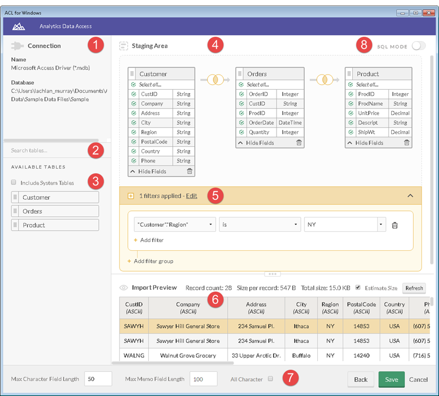Select Orders in Available Tables
Viewport: 439px width, 396px height.
[x=55, y=211]
